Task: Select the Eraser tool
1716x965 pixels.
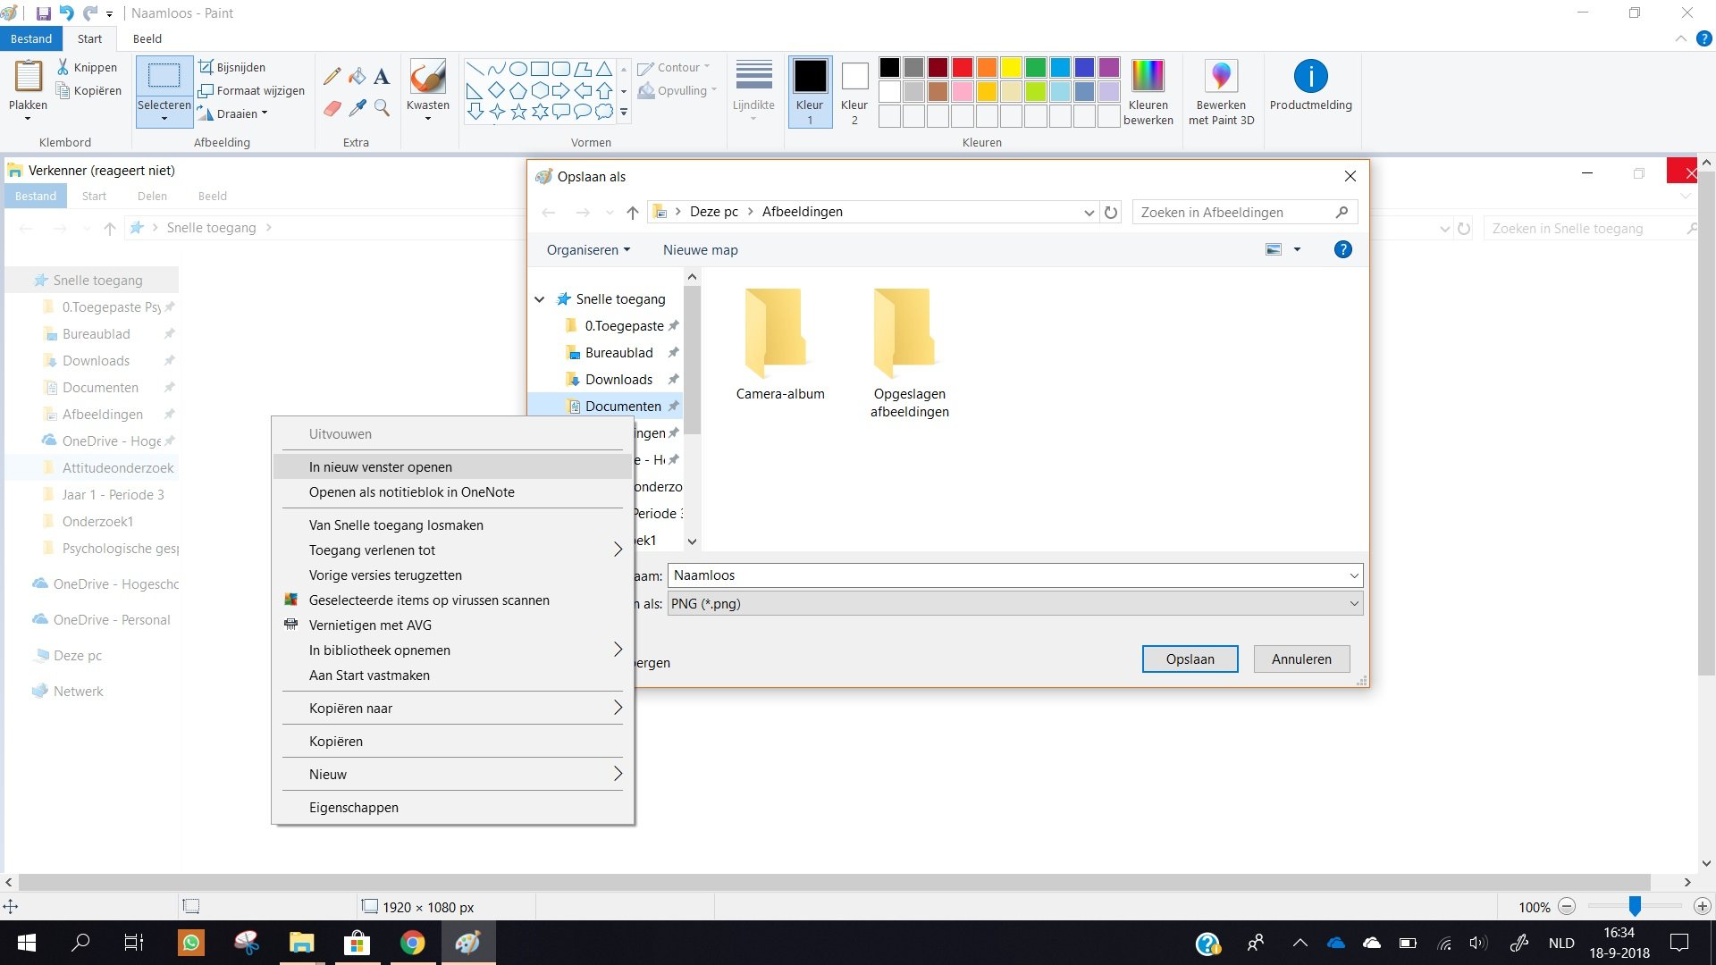Action: tap(332, 108)
